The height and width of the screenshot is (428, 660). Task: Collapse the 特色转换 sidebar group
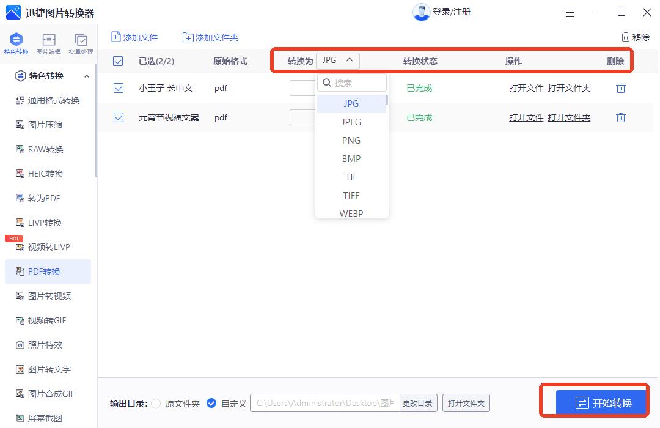point(87,76)
